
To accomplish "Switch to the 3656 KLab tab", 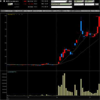I will [9, 11].
